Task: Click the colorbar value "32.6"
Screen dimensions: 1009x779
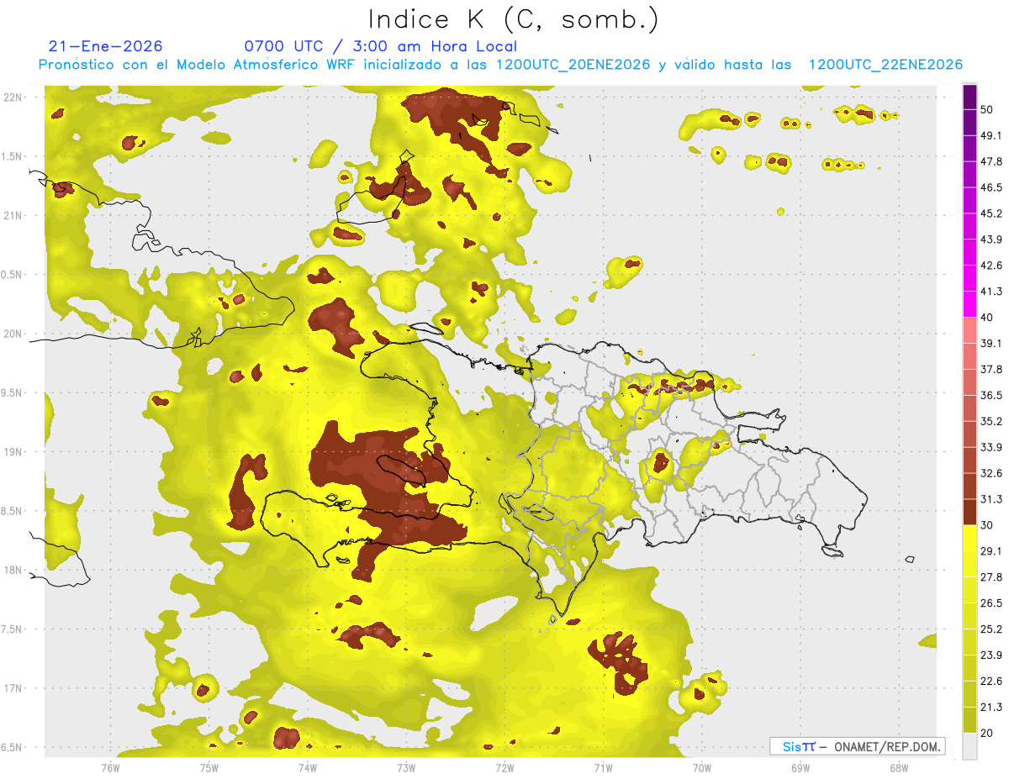Action: pyautogui.click(x=992, y=473)
